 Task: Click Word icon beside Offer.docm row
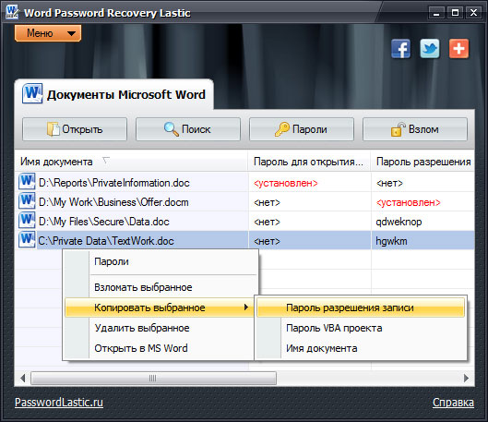(x=27, y=201)
